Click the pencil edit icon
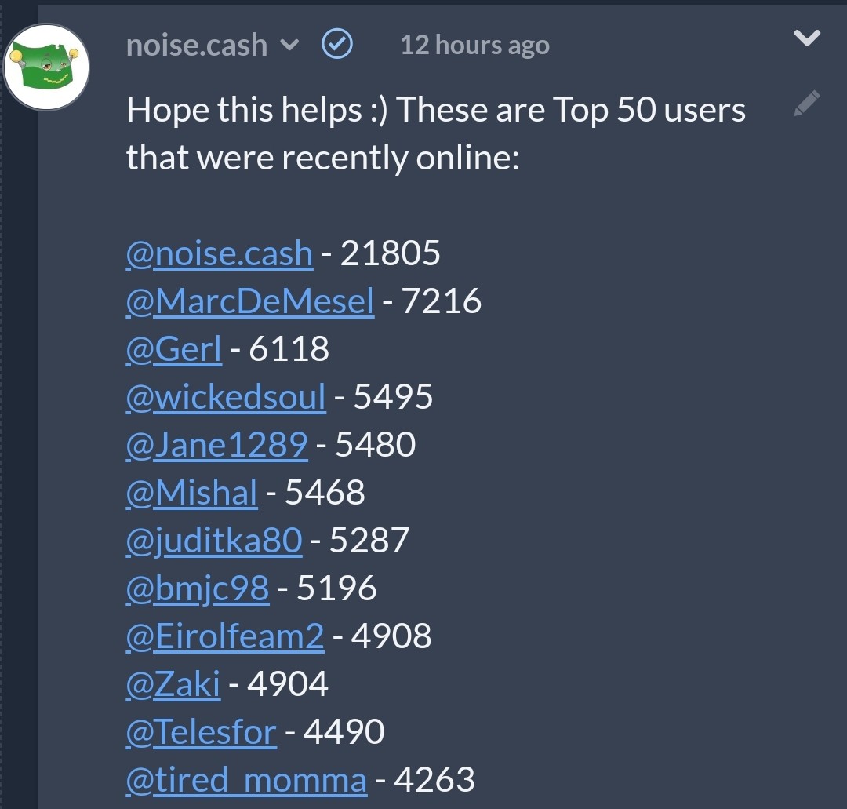This screenshot has width=847, height=809. point(807,104)
